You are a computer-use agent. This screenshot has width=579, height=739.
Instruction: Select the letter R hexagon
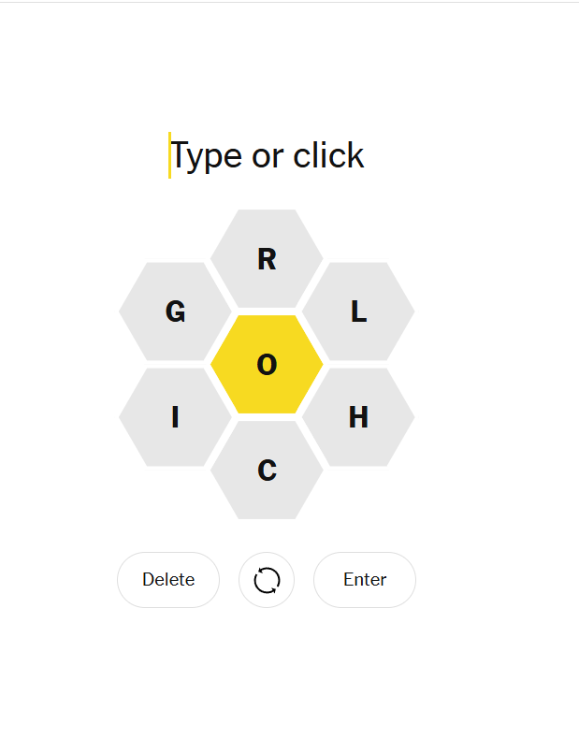[x=267, y=259]
